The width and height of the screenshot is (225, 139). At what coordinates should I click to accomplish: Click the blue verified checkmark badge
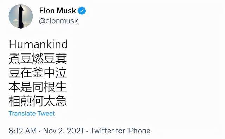[x=82, y=11]
